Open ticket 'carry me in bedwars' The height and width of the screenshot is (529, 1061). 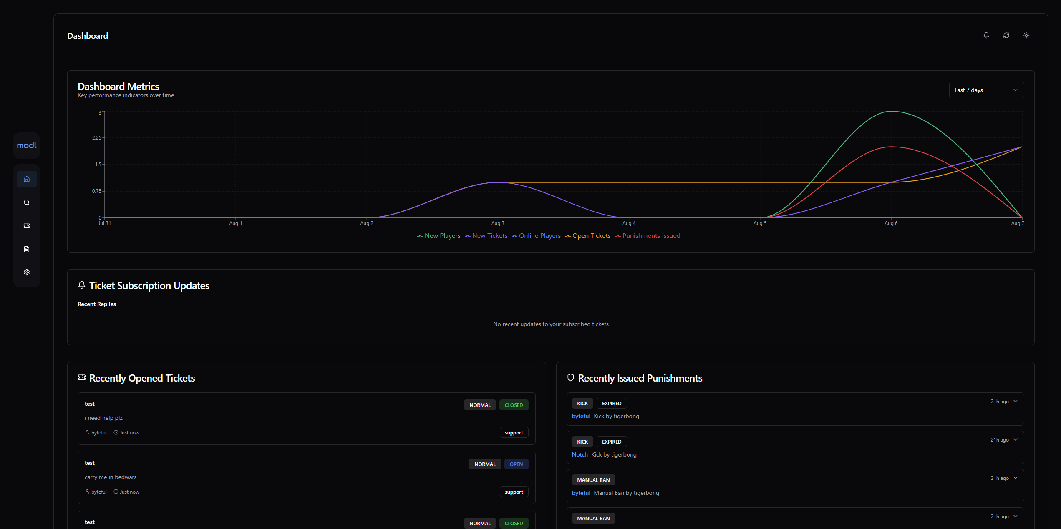[x=306, y=478]
